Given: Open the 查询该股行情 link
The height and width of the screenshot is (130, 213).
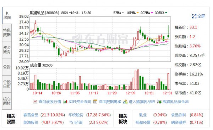Looking at the screenshot, I should point(50,102).
